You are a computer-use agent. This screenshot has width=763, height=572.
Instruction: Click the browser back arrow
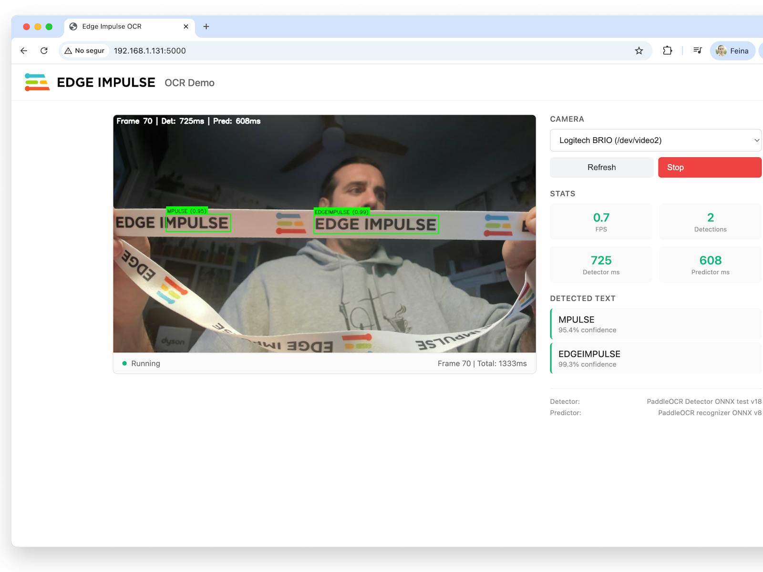tap(23, 51)
